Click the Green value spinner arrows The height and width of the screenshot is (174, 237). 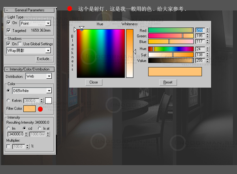coord(208,36)
